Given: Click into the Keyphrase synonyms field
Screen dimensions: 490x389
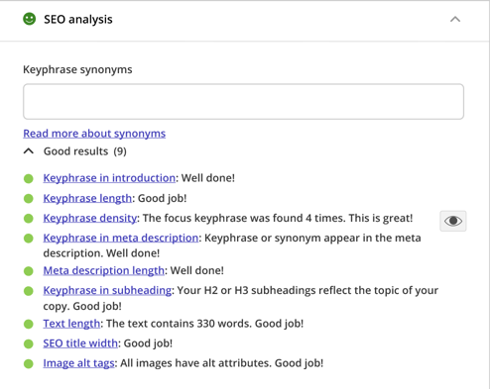Looking at the screenshot, I should tap(243, 102).
